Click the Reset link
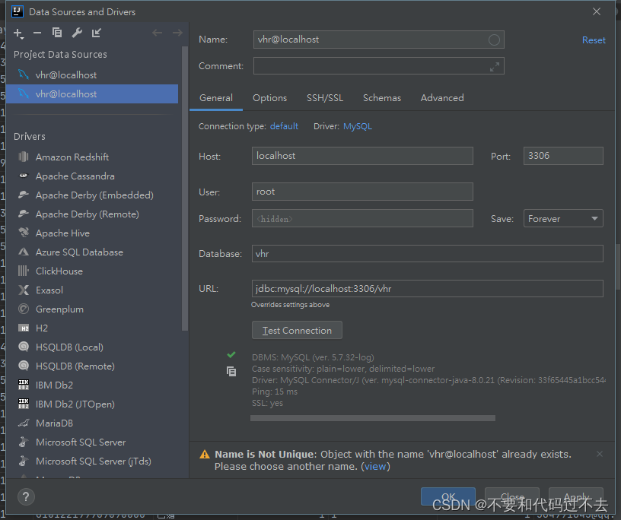 pyautogui.click(x=594, y=40)
